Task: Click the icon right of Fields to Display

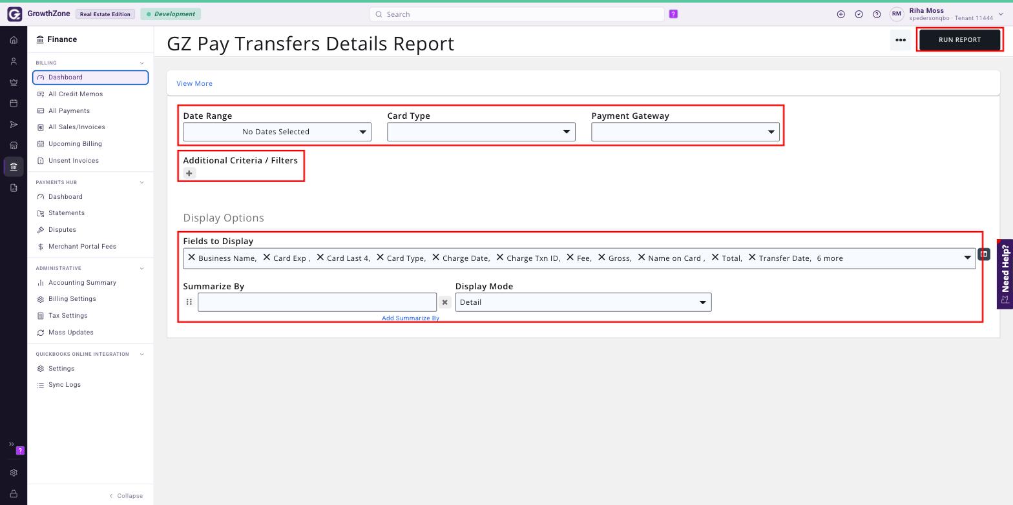Action: 983,254
